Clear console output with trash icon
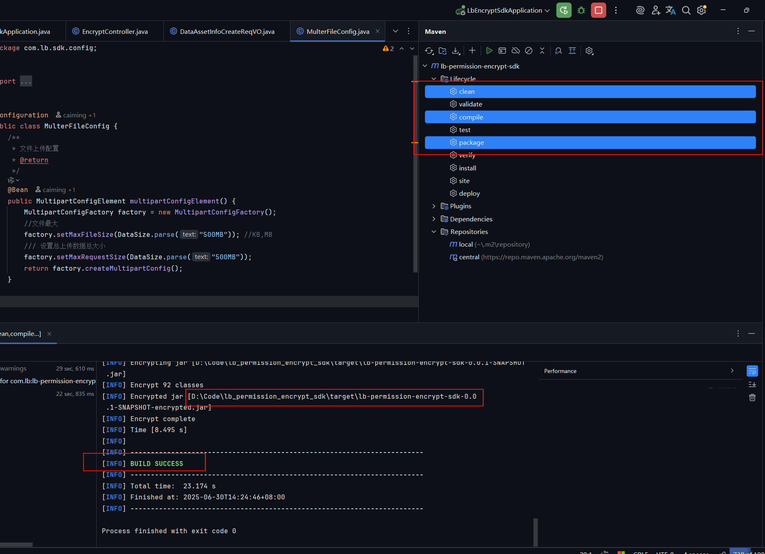Screen dimensions: 765x554 (x=752, y=397)
